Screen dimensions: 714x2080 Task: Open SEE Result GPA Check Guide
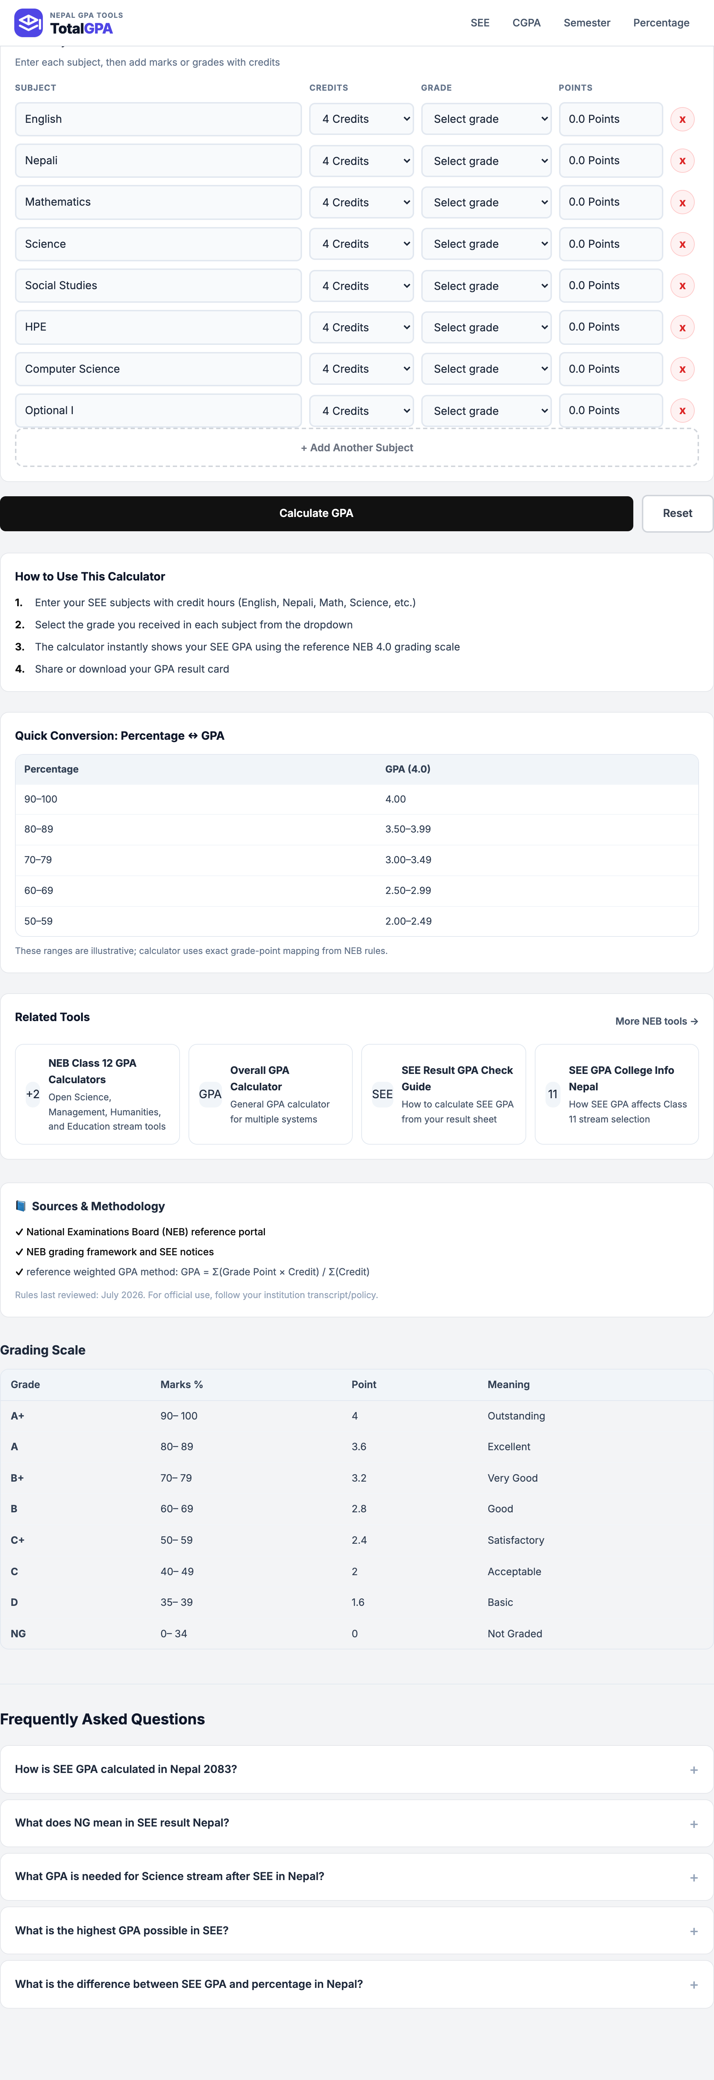click(443, 1094)
